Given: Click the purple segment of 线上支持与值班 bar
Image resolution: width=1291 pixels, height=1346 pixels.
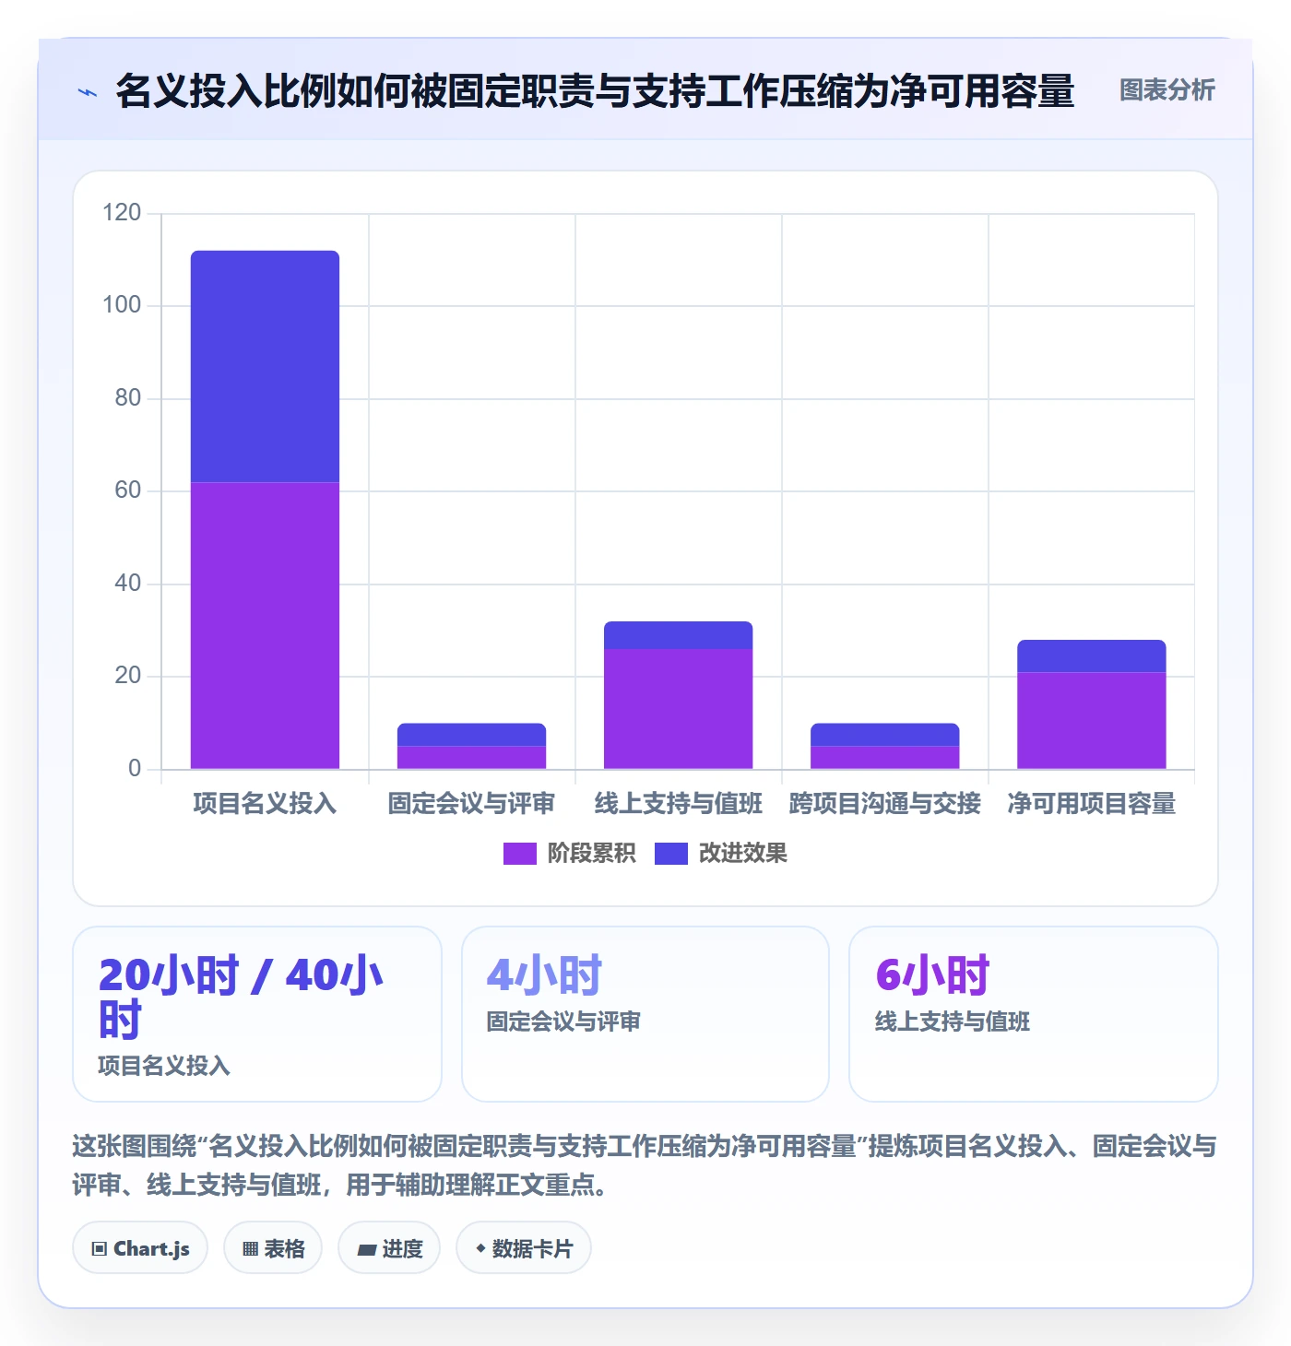Looking at the screenshot, I should tap(679, 709).
